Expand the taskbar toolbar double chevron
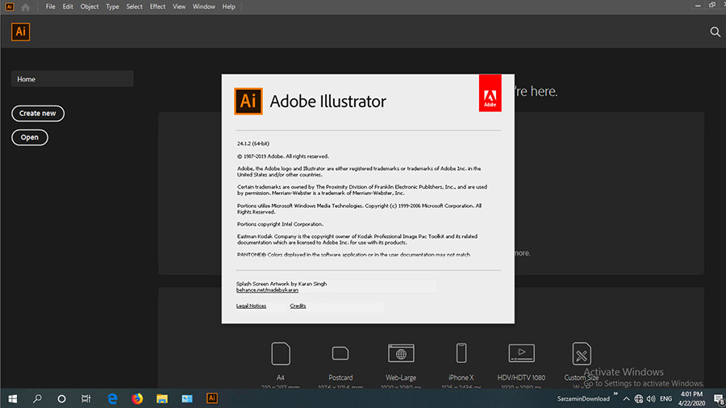The image size is (726, 408). pyautogui.click(x=615, y=393)
